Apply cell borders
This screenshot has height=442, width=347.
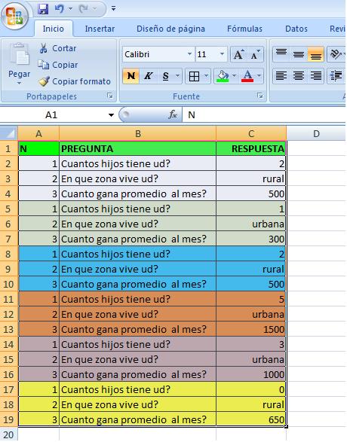click(x=194, y=76)
